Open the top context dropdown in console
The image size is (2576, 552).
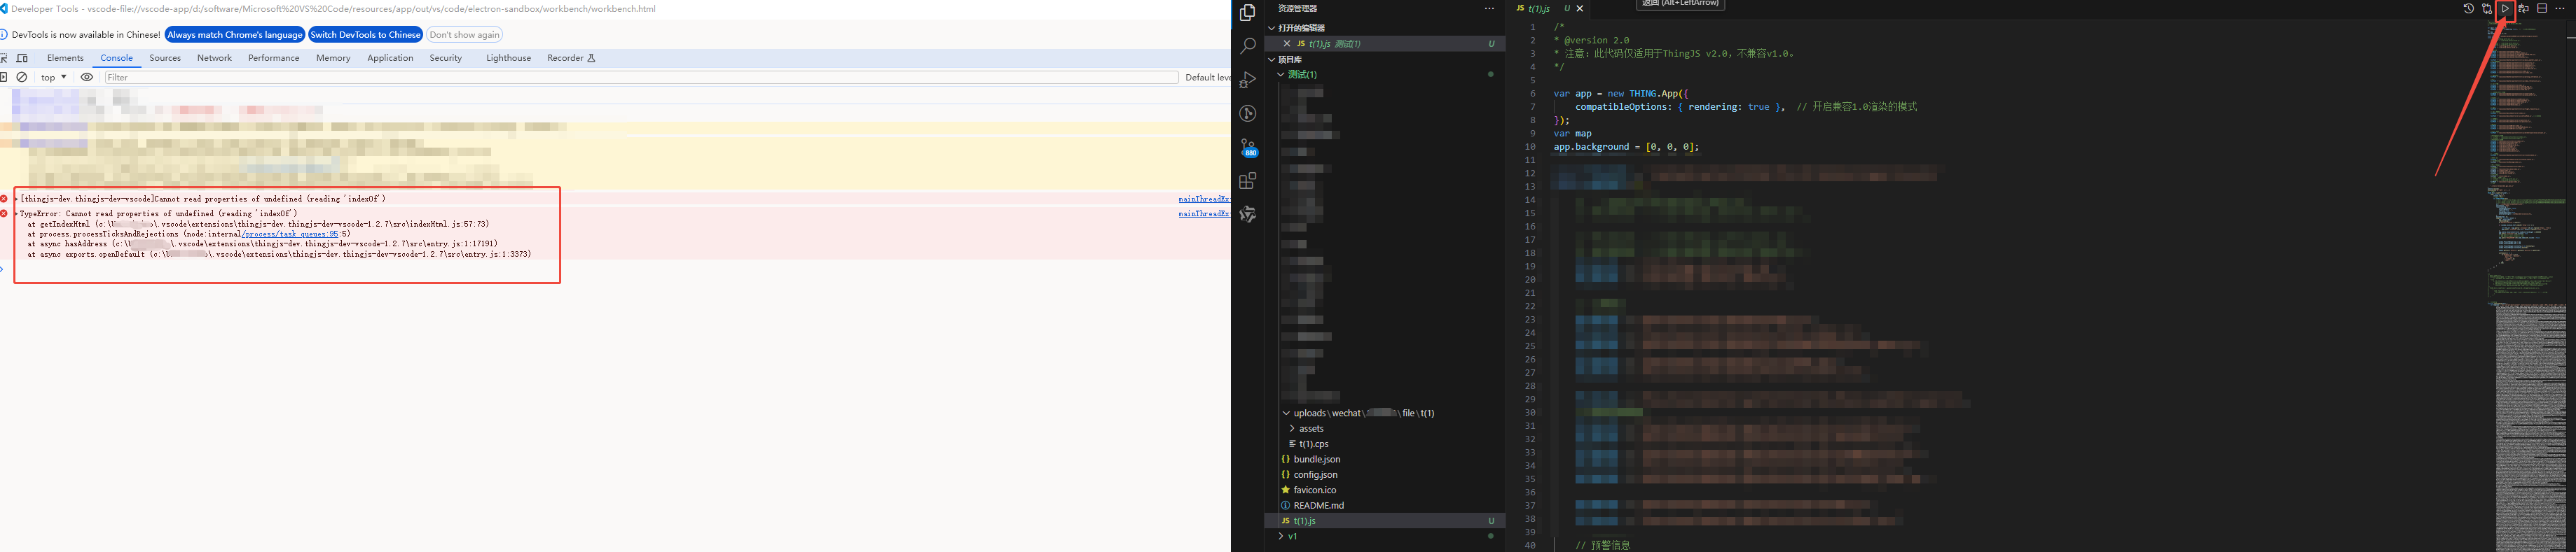tap(53, 77)
